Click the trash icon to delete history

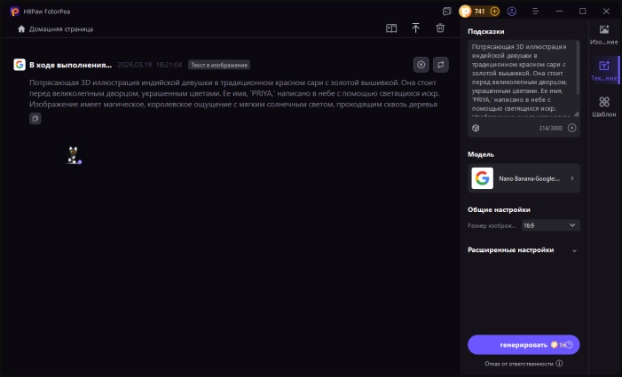pyautogui.click(x=440, y=28)
